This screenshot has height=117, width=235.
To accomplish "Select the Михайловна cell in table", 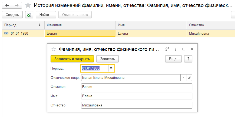I will point(211,34).
